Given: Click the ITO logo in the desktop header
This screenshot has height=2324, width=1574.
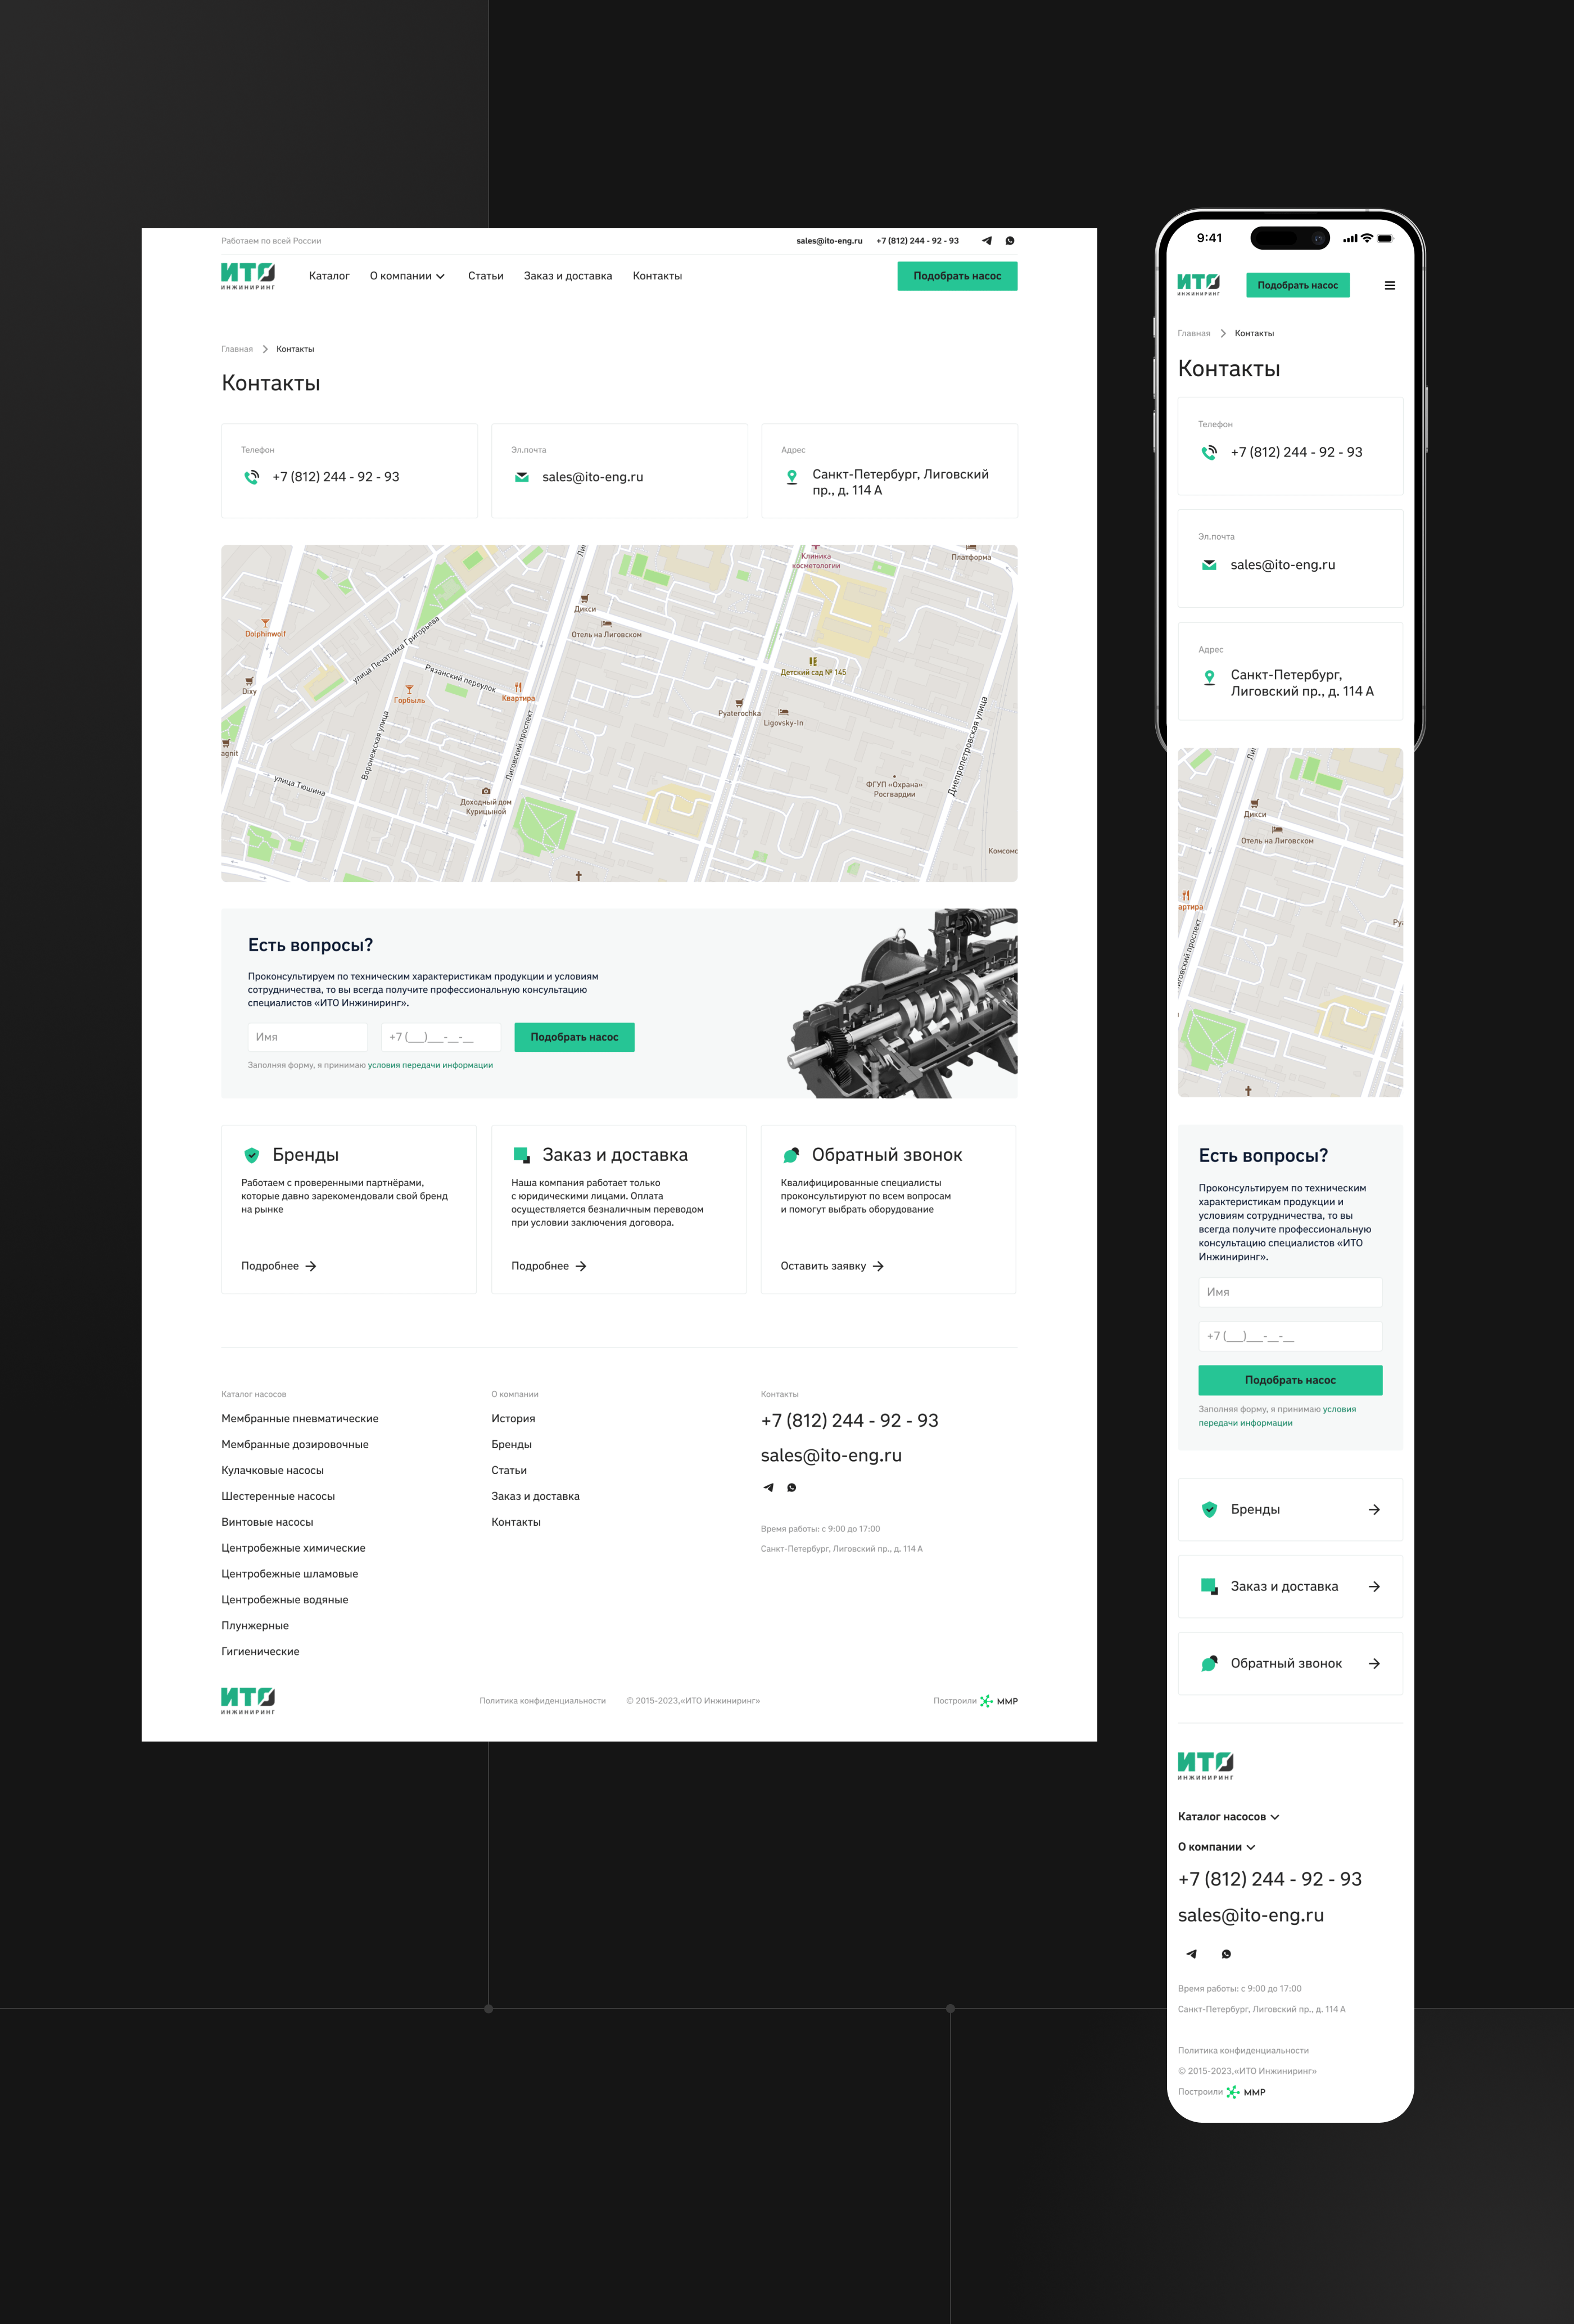Looking at the screenshot, I should 248,276.
